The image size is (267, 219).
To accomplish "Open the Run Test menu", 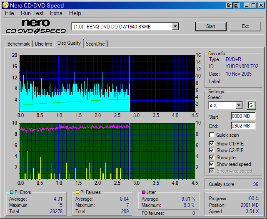I will coord(32,13).
